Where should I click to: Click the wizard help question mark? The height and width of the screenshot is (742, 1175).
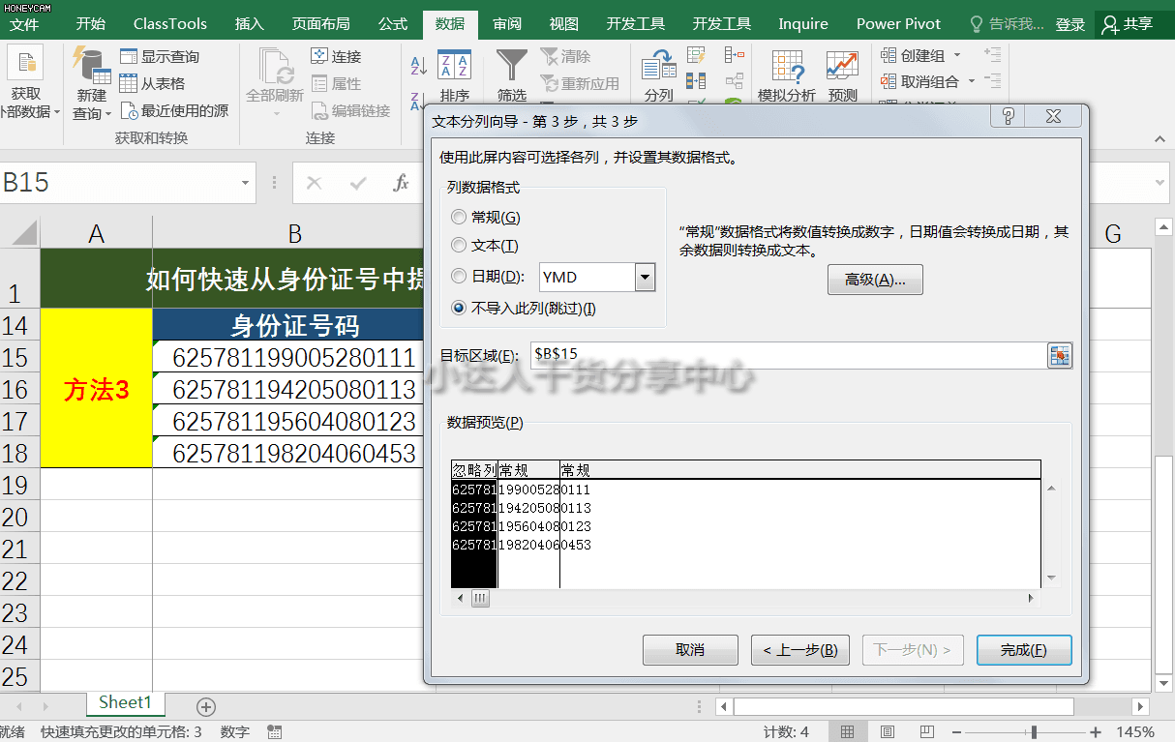[1009, 117]
